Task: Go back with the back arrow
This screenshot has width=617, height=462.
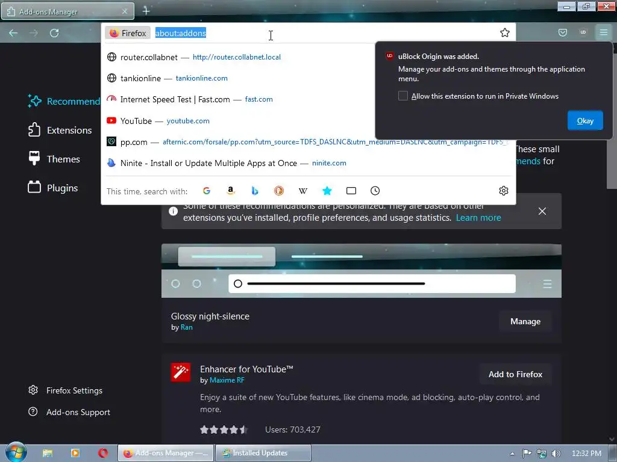Action: point(13,33)
